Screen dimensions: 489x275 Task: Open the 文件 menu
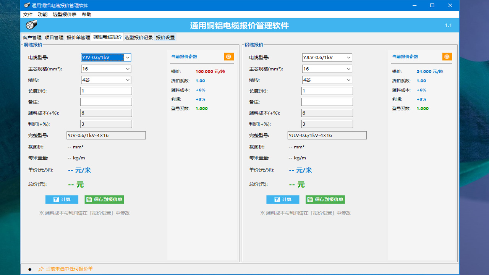coord(28,15)
